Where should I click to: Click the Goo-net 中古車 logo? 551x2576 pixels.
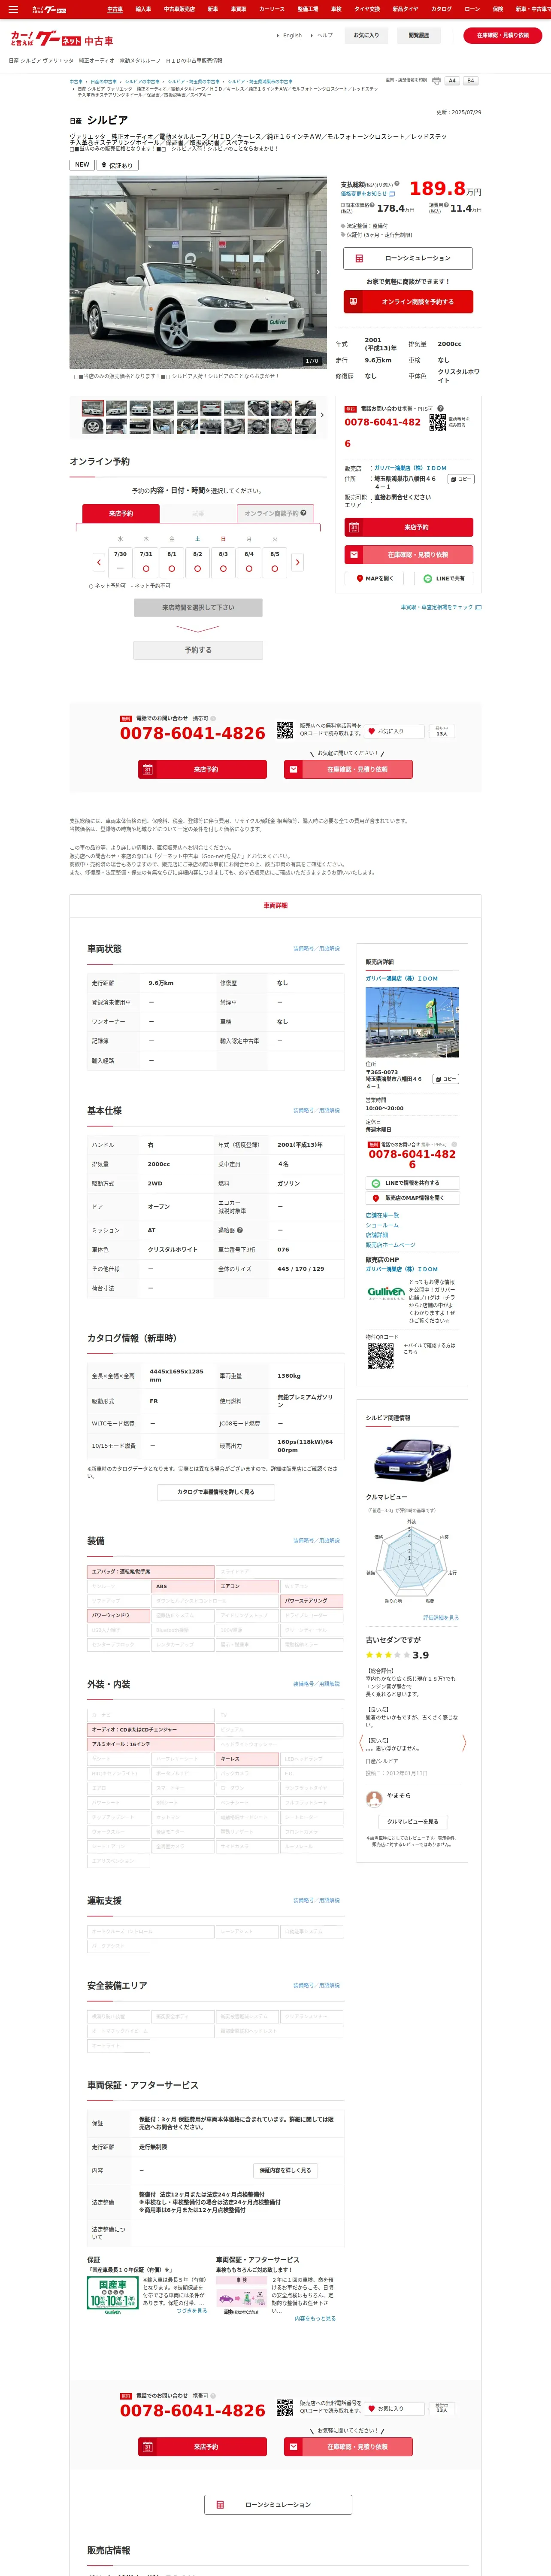pos(62,39)
